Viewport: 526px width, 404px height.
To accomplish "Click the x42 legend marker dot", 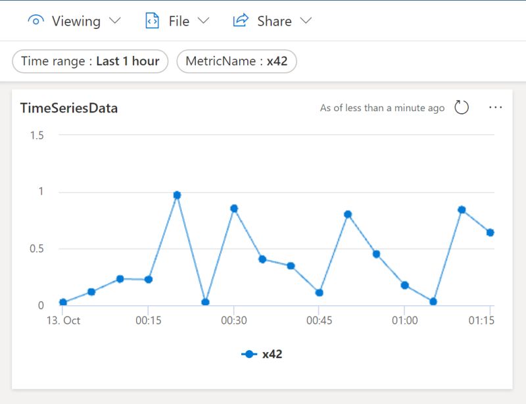I will (248, 353).
